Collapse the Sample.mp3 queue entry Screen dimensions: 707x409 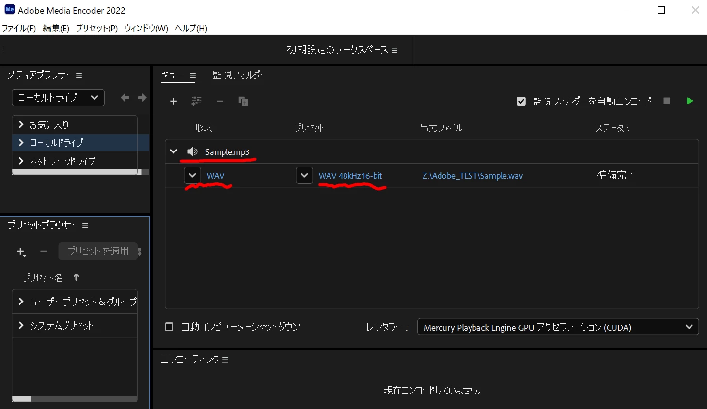173,151
